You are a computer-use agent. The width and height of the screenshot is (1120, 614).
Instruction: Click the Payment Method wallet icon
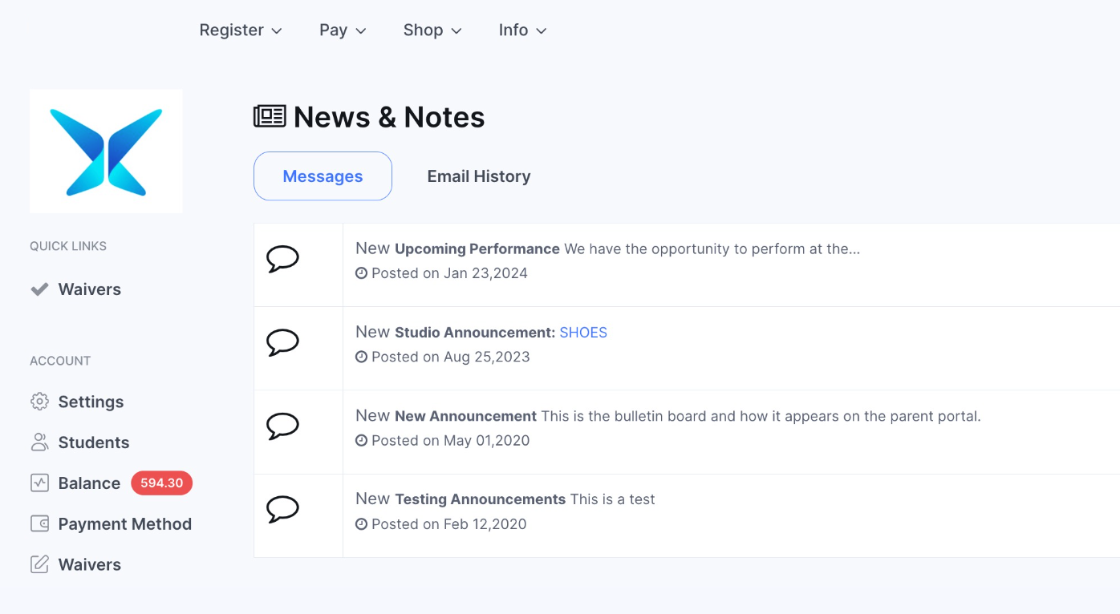coord(39,524)
